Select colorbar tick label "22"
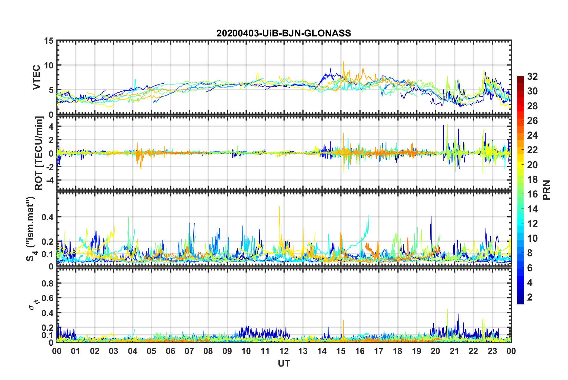Screen dimensions: 568x380 (x=532, y=150)
